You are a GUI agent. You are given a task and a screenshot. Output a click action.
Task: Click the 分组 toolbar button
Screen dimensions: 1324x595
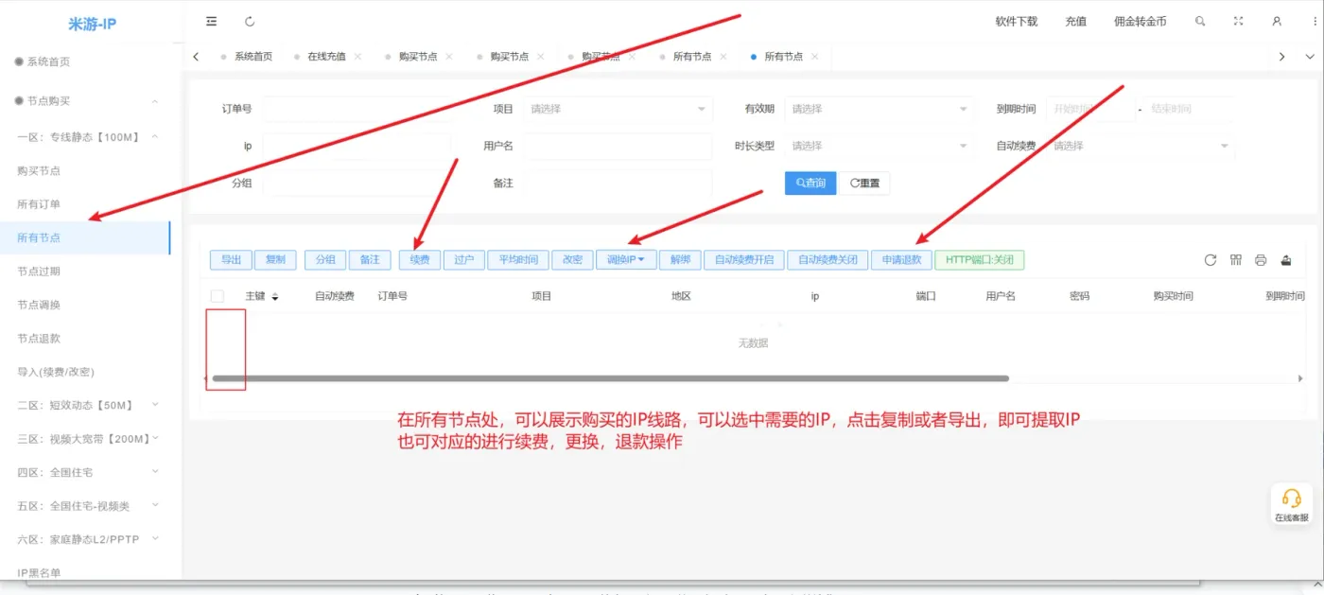point(325,259)
